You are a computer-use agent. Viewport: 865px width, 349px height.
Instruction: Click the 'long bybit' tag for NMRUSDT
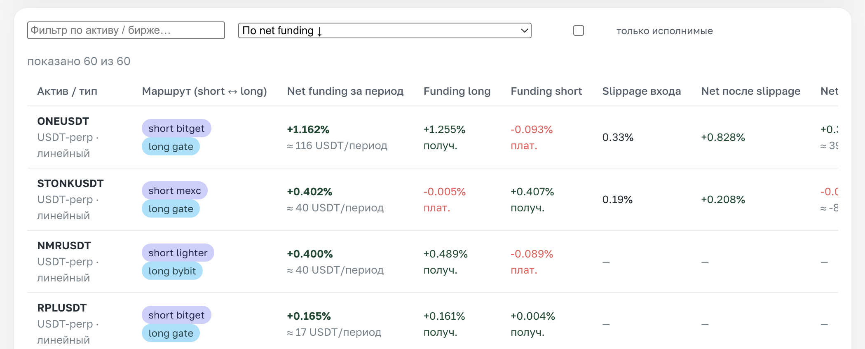click(172, 271)
